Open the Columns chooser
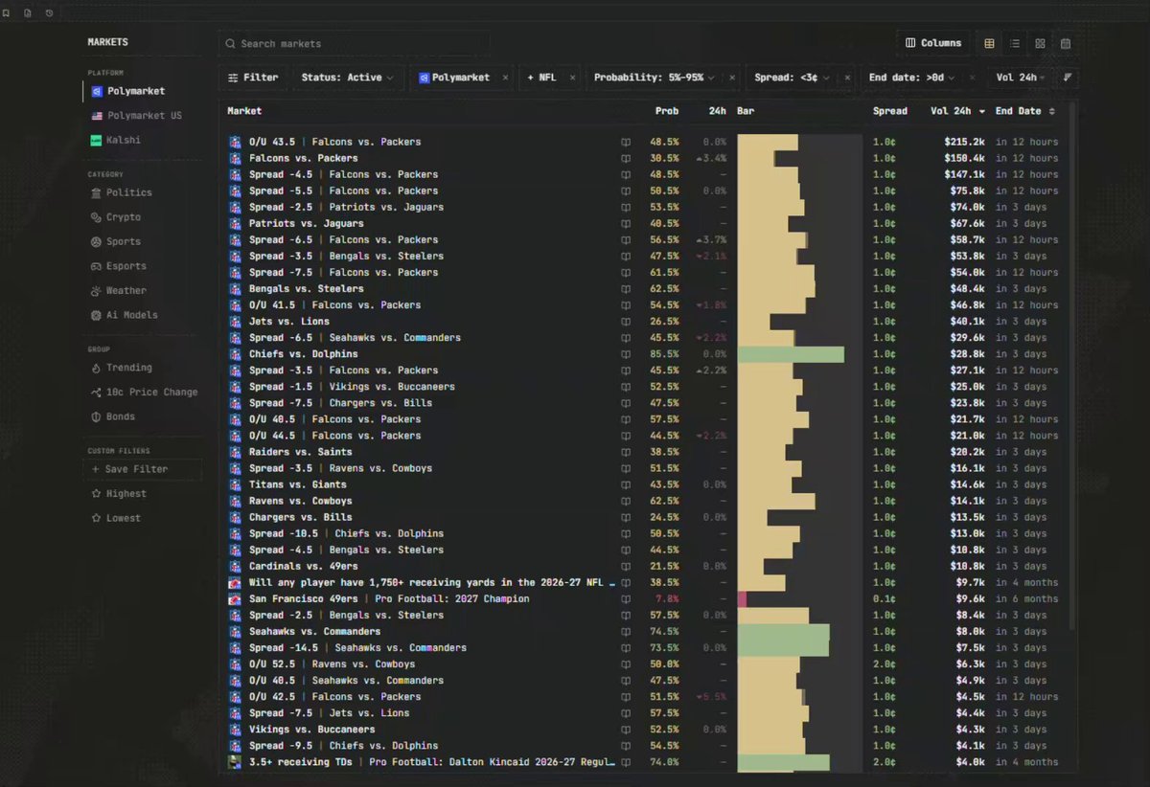This screenshot has width=1150, height=787. pyautogui.click(x=933, y=43)
